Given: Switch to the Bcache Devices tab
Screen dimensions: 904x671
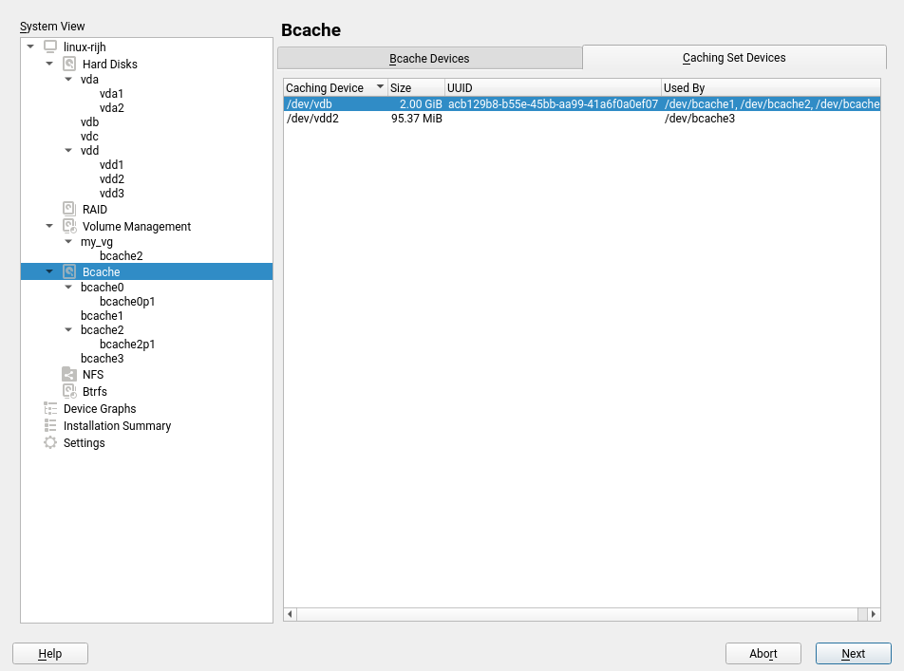Looking at the screenshot, I should [429, 59].
